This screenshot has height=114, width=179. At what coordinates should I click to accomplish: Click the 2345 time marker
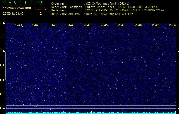click(x=87, y=25)
